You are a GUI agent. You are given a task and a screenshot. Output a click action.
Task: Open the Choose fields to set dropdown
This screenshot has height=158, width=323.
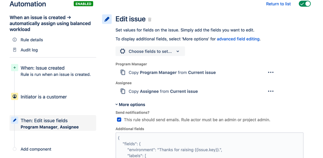[150, 51]
